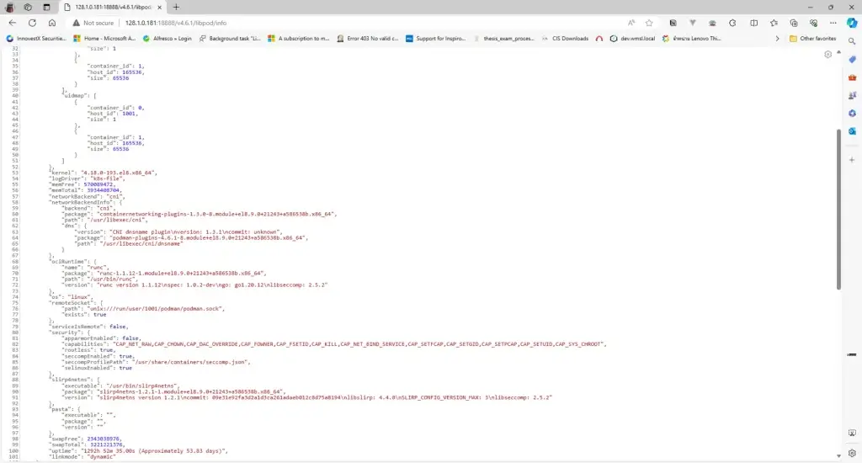862x463 pixels.
Task: Click the scrollbar up arrow
Action: 838,52
